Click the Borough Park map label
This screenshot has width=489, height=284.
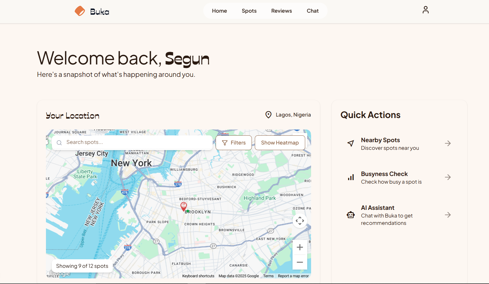pos(146,273)
